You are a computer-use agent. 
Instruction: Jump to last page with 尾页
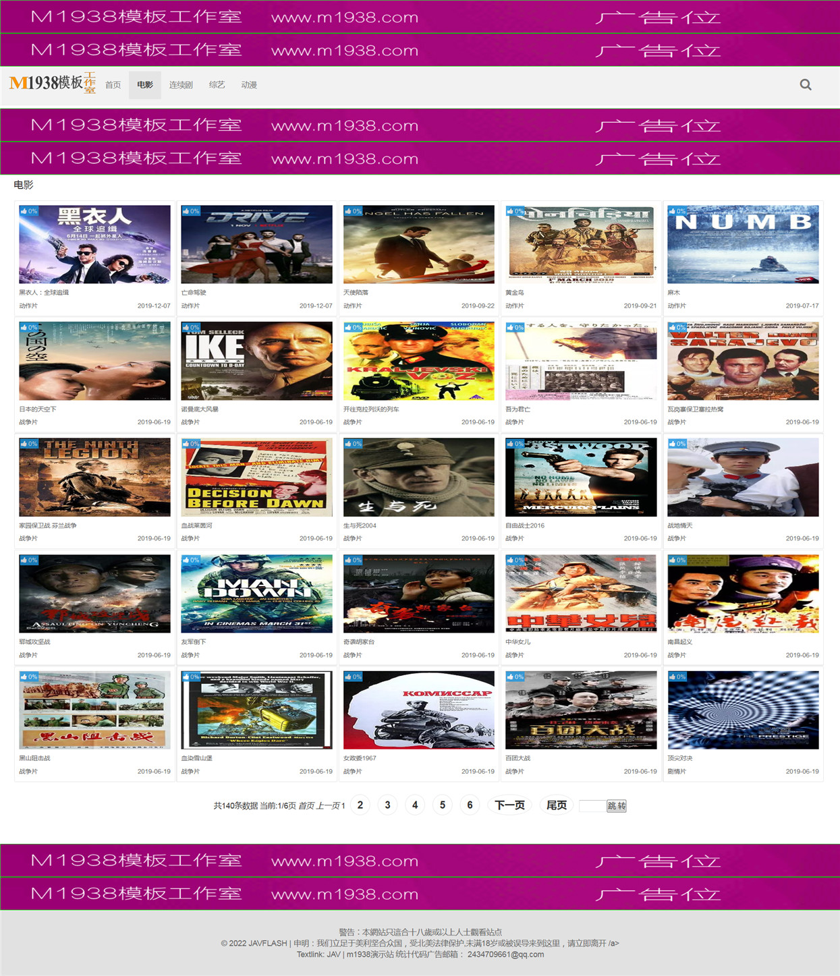pyautogui.click(x=557, y=805)
